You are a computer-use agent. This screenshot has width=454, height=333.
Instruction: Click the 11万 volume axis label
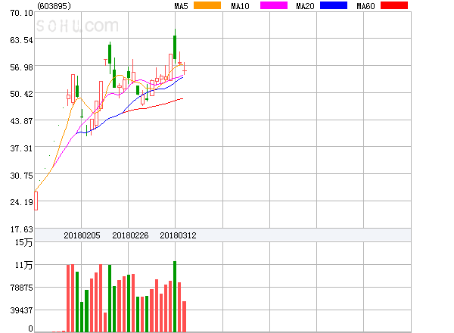pyautogui.click(x=23, y=265)
